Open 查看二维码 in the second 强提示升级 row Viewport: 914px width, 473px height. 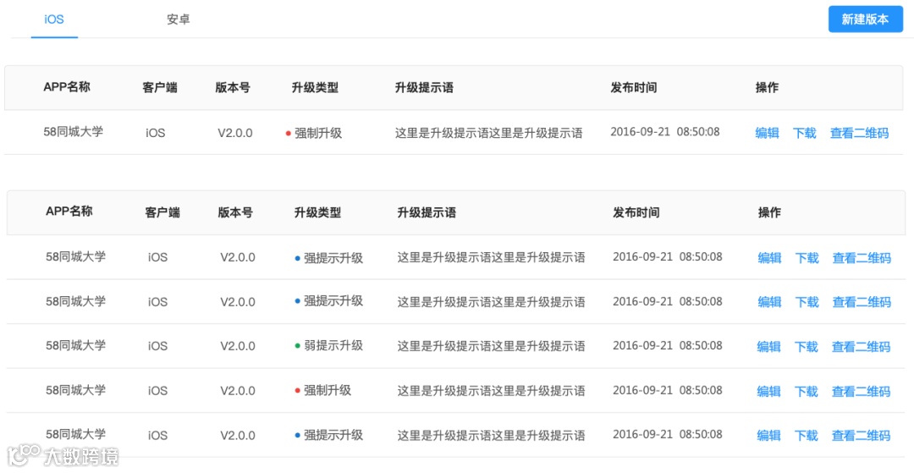tap(862, 302)
